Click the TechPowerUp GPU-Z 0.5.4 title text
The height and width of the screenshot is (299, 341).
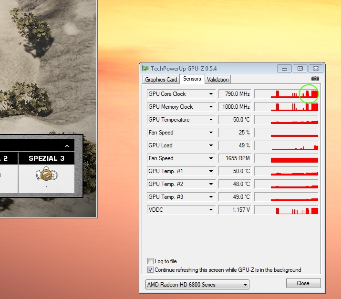coord(184,69)
